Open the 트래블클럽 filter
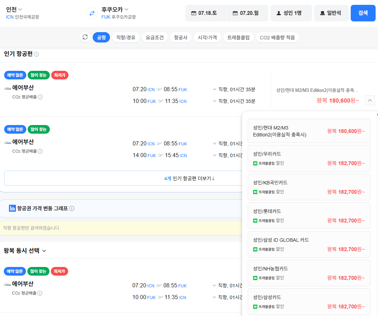378x316 pixels. [x=238, y=37]
